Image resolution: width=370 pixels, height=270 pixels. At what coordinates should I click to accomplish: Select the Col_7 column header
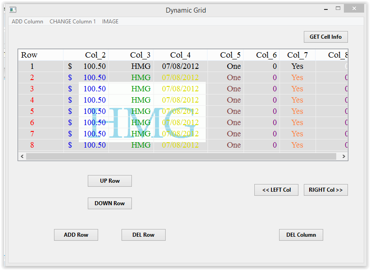coord(297,55)
